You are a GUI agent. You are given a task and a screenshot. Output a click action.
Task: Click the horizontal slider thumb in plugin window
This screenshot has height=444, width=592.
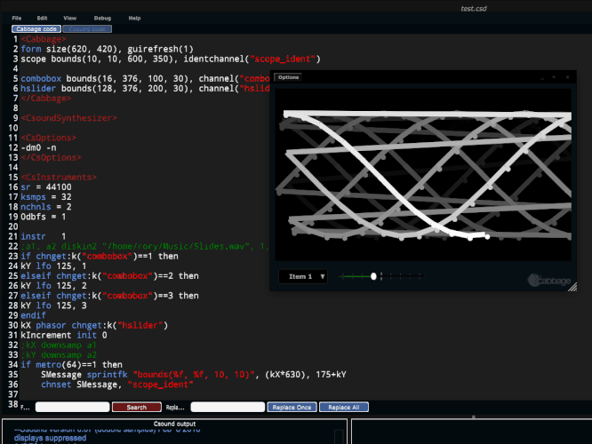point(373,276)
